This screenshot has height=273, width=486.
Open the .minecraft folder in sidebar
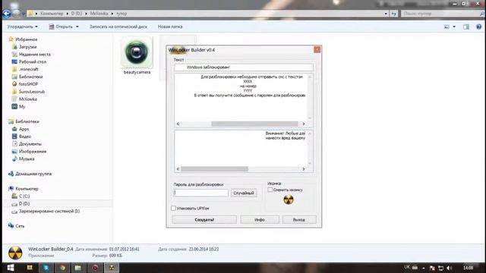[29, 69]
